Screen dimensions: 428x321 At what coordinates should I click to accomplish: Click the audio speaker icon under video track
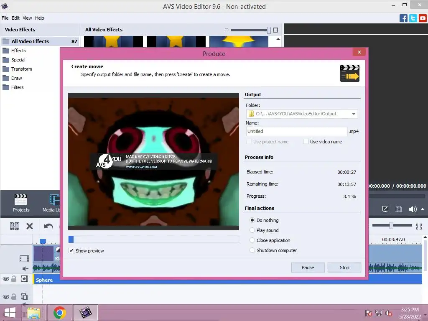coord(25,269)
